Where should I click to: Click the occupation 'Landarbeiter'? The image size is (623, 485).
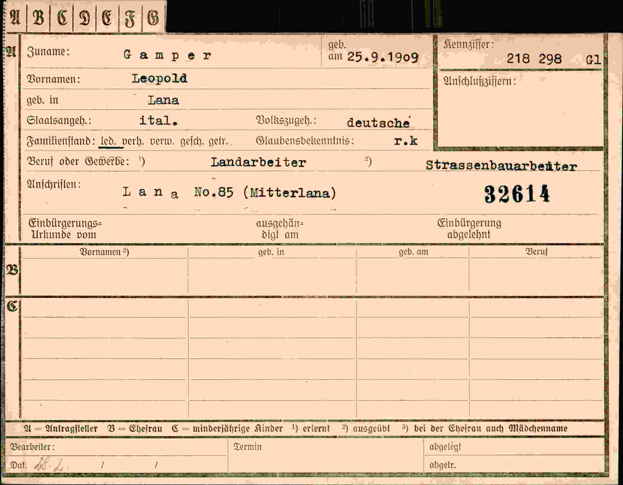(259, 163)
